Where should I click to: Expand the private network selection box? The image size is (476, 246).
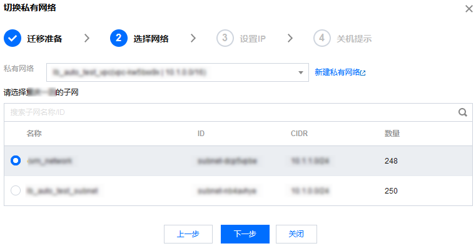click(177, 72)
